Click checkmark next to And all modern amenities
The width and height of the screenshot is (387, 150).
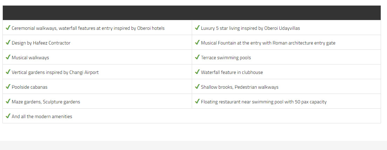[x=8, y=116]
